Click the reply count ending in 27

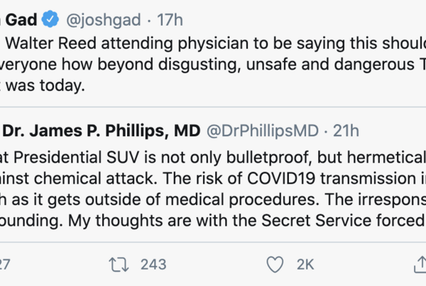pos(4,264)
